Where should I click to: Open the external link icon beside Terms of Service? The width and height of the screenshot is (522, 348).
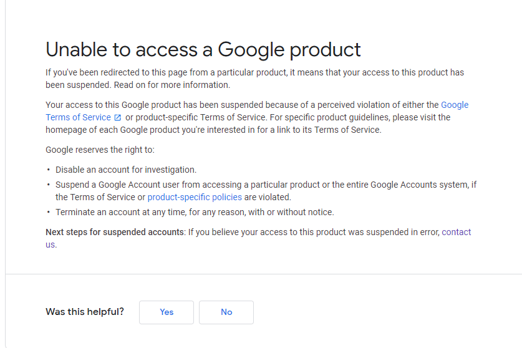[117, 117]
